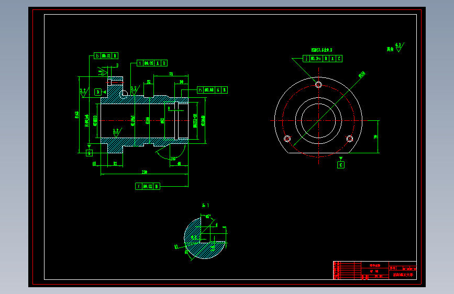This screenshot has width=454, height=294.
Task: Select the lower-left bolt hole in circular view
Action: 287,139
